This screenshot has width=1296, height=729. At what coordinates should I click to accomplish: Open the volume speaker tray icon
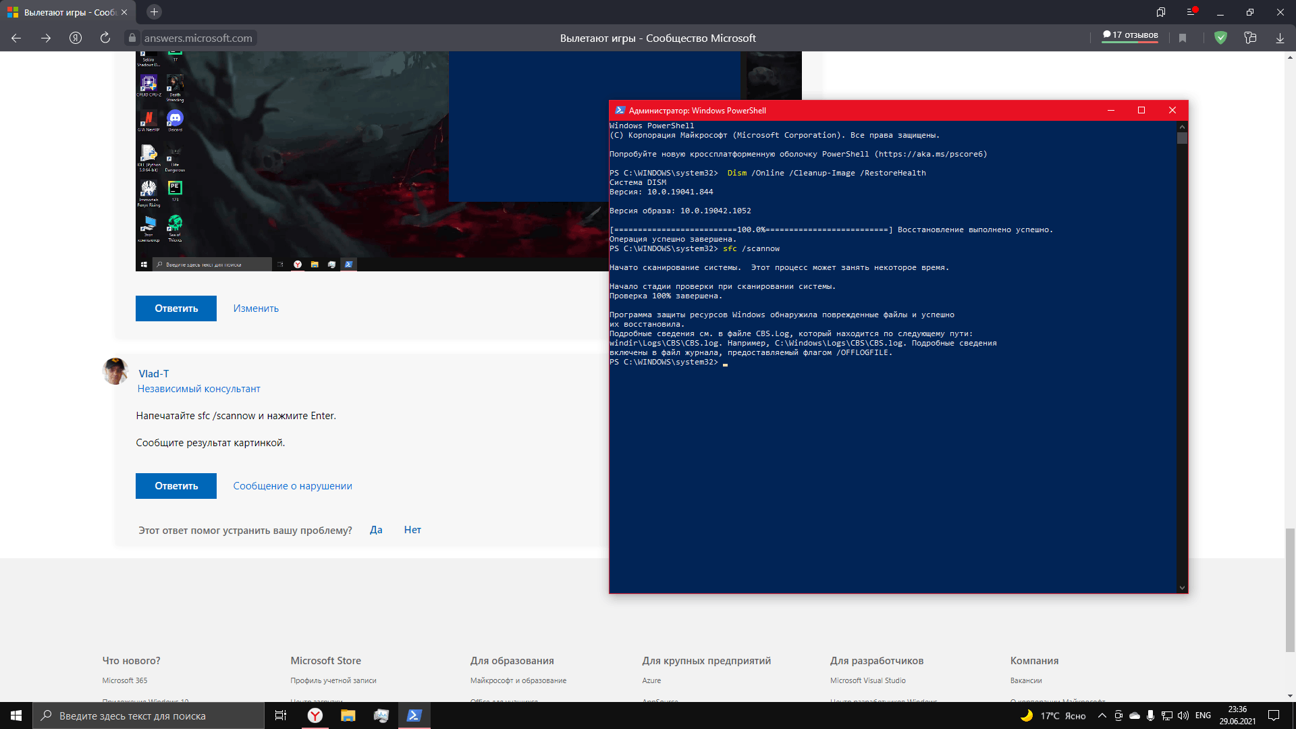coord(1183,715)
